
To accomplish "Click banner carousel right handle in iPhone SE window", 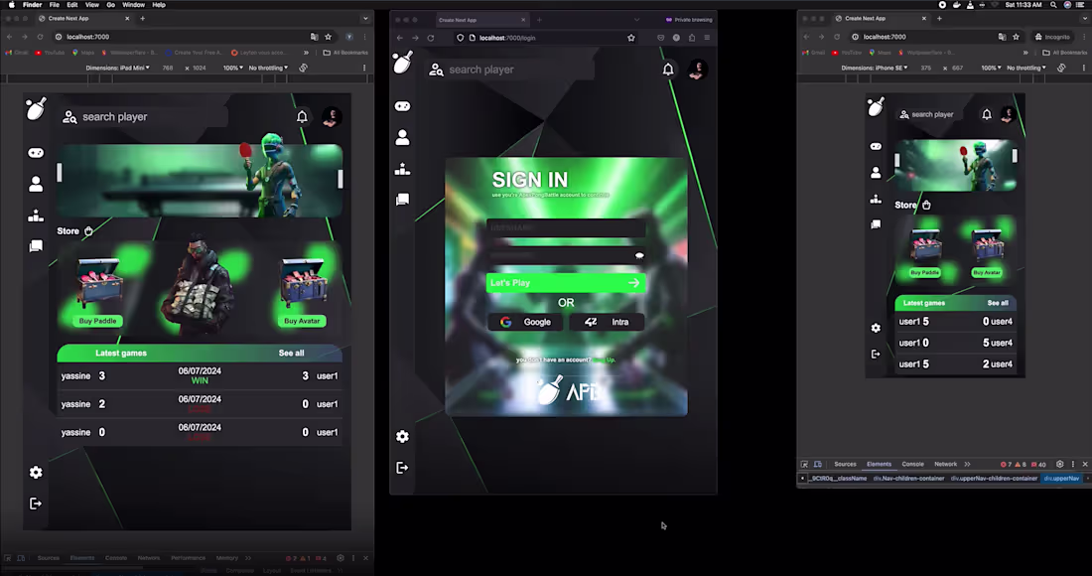I will [1014, 155].
